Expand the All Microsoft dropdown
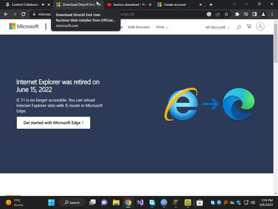Viewport: 278px width, 209px height. pos(217,27)
